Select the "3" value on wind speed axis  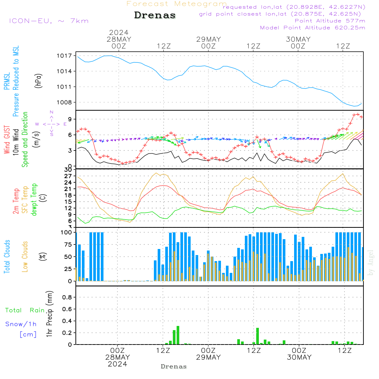(70, 150)
